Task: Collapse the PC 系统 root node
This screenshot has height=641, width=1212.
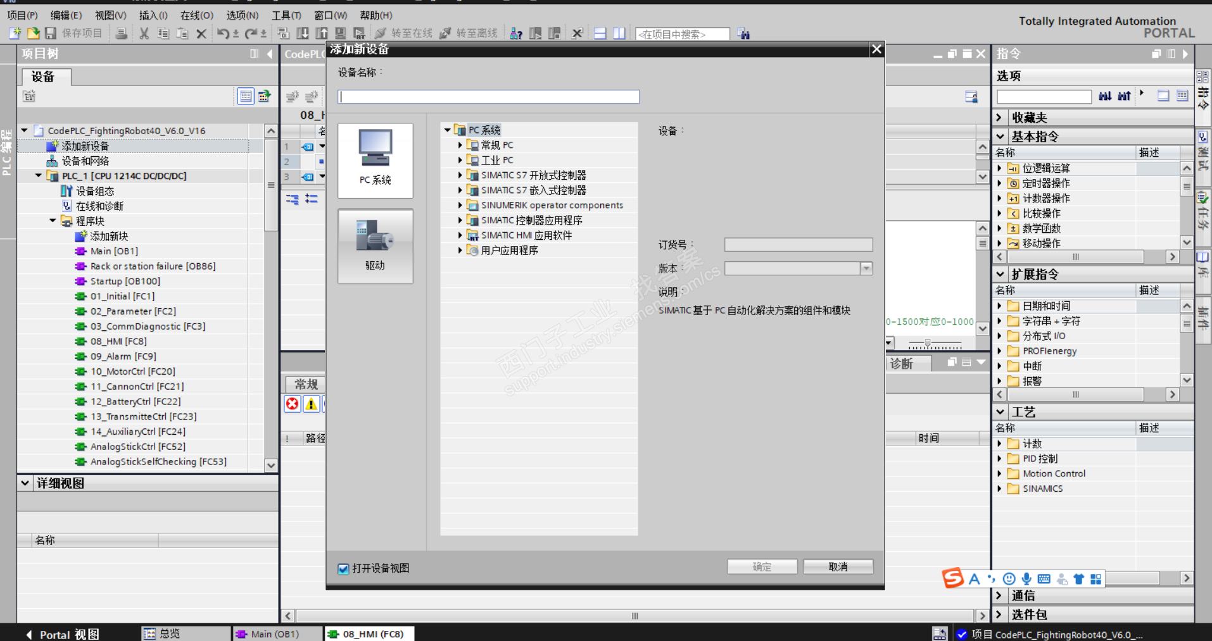Action: pos(447,130)
